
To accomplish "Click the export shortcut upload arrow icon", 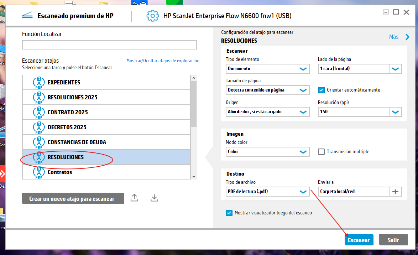I will click(x=134, y=198).
